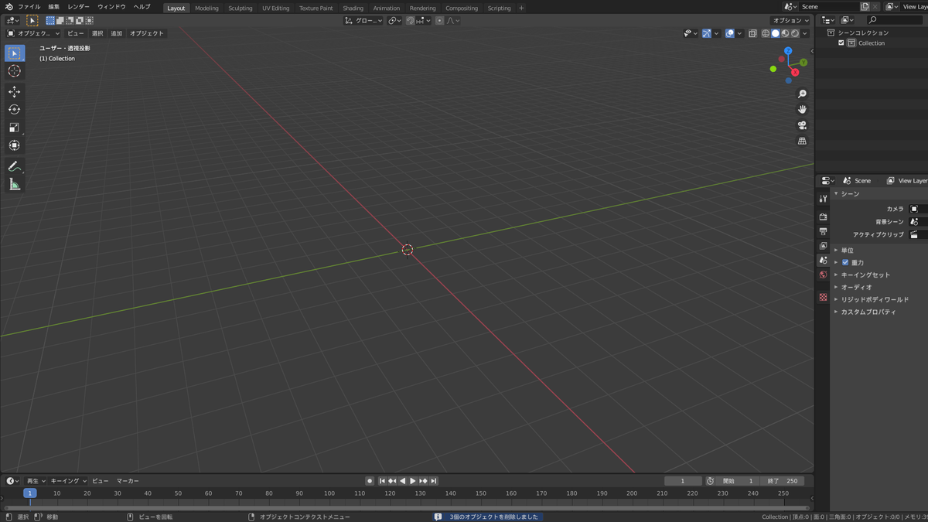This screenshot has width=928, height=522.
Task: Open the 追加 menu in viewport header
Action: click(116, 33)
